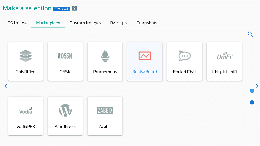Open the Custom Images tab
The height and width of the screenshot is (146, 260).
click(85, 23)
